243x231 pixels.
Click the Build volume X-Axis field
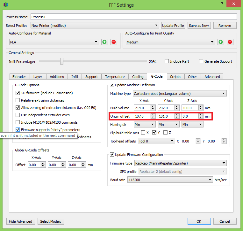click(145, 108)
